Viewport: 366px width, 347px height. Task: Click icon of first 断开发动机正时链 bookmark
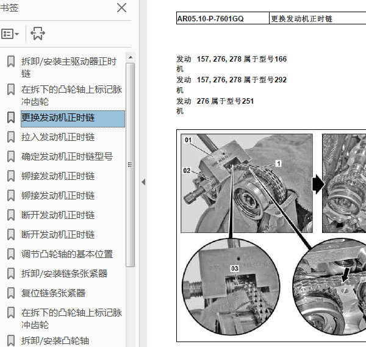[x=11, y=215]
